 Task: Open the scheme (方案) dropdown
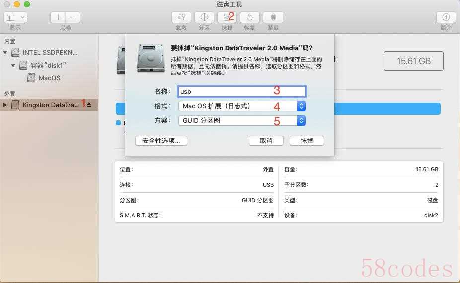pos(241,121)
